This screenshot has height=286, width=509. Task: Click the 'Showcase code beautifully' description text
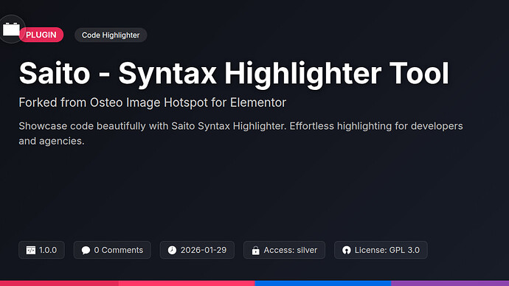pyautogui.click(x=240, y=133)
